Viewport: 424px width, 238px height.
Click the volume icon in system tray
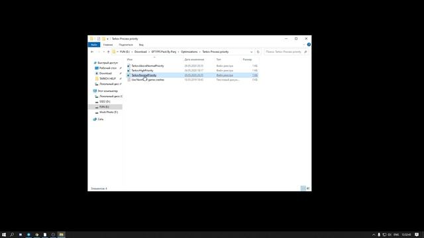click(390, 235)
